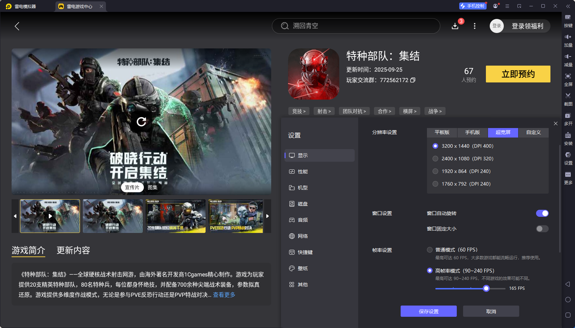The height and width of the screenshot is (328, 575).
Task: Copy the player group number 772562172
Action: (x=413, y=80)
